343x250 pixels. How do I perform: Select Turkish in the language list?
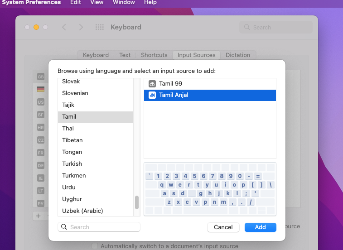pyautogui.click(x=96, y=164)
